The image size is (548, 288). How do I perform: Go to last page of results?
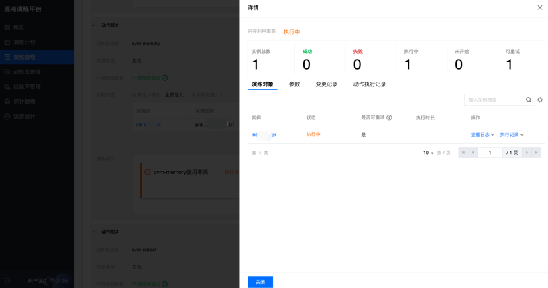(536, 153)
